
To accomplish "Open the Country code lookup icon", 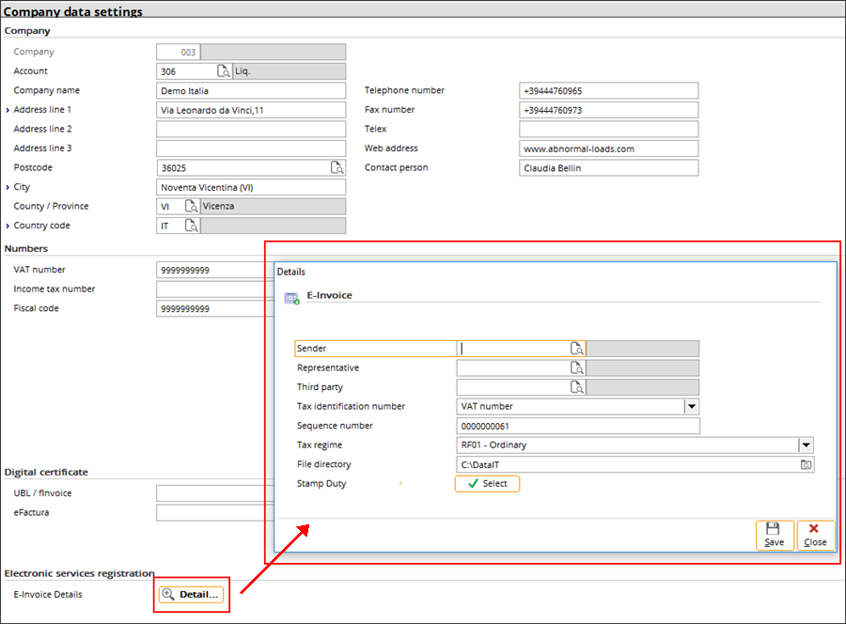I will point(191,226).
